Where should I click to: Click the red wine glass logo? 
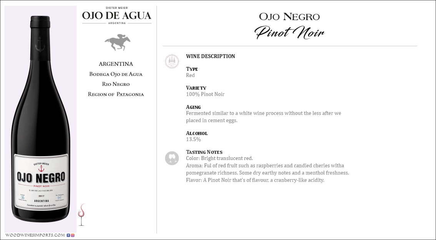tap(81, 215)
